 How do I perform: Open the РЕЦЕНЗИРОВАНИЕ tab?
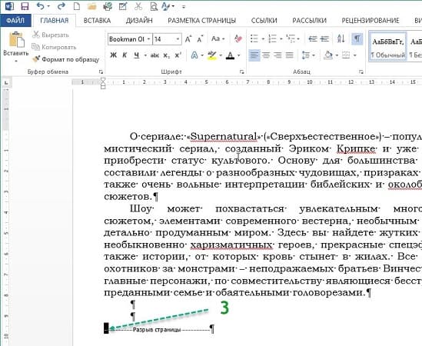click(x=370, y=21)
